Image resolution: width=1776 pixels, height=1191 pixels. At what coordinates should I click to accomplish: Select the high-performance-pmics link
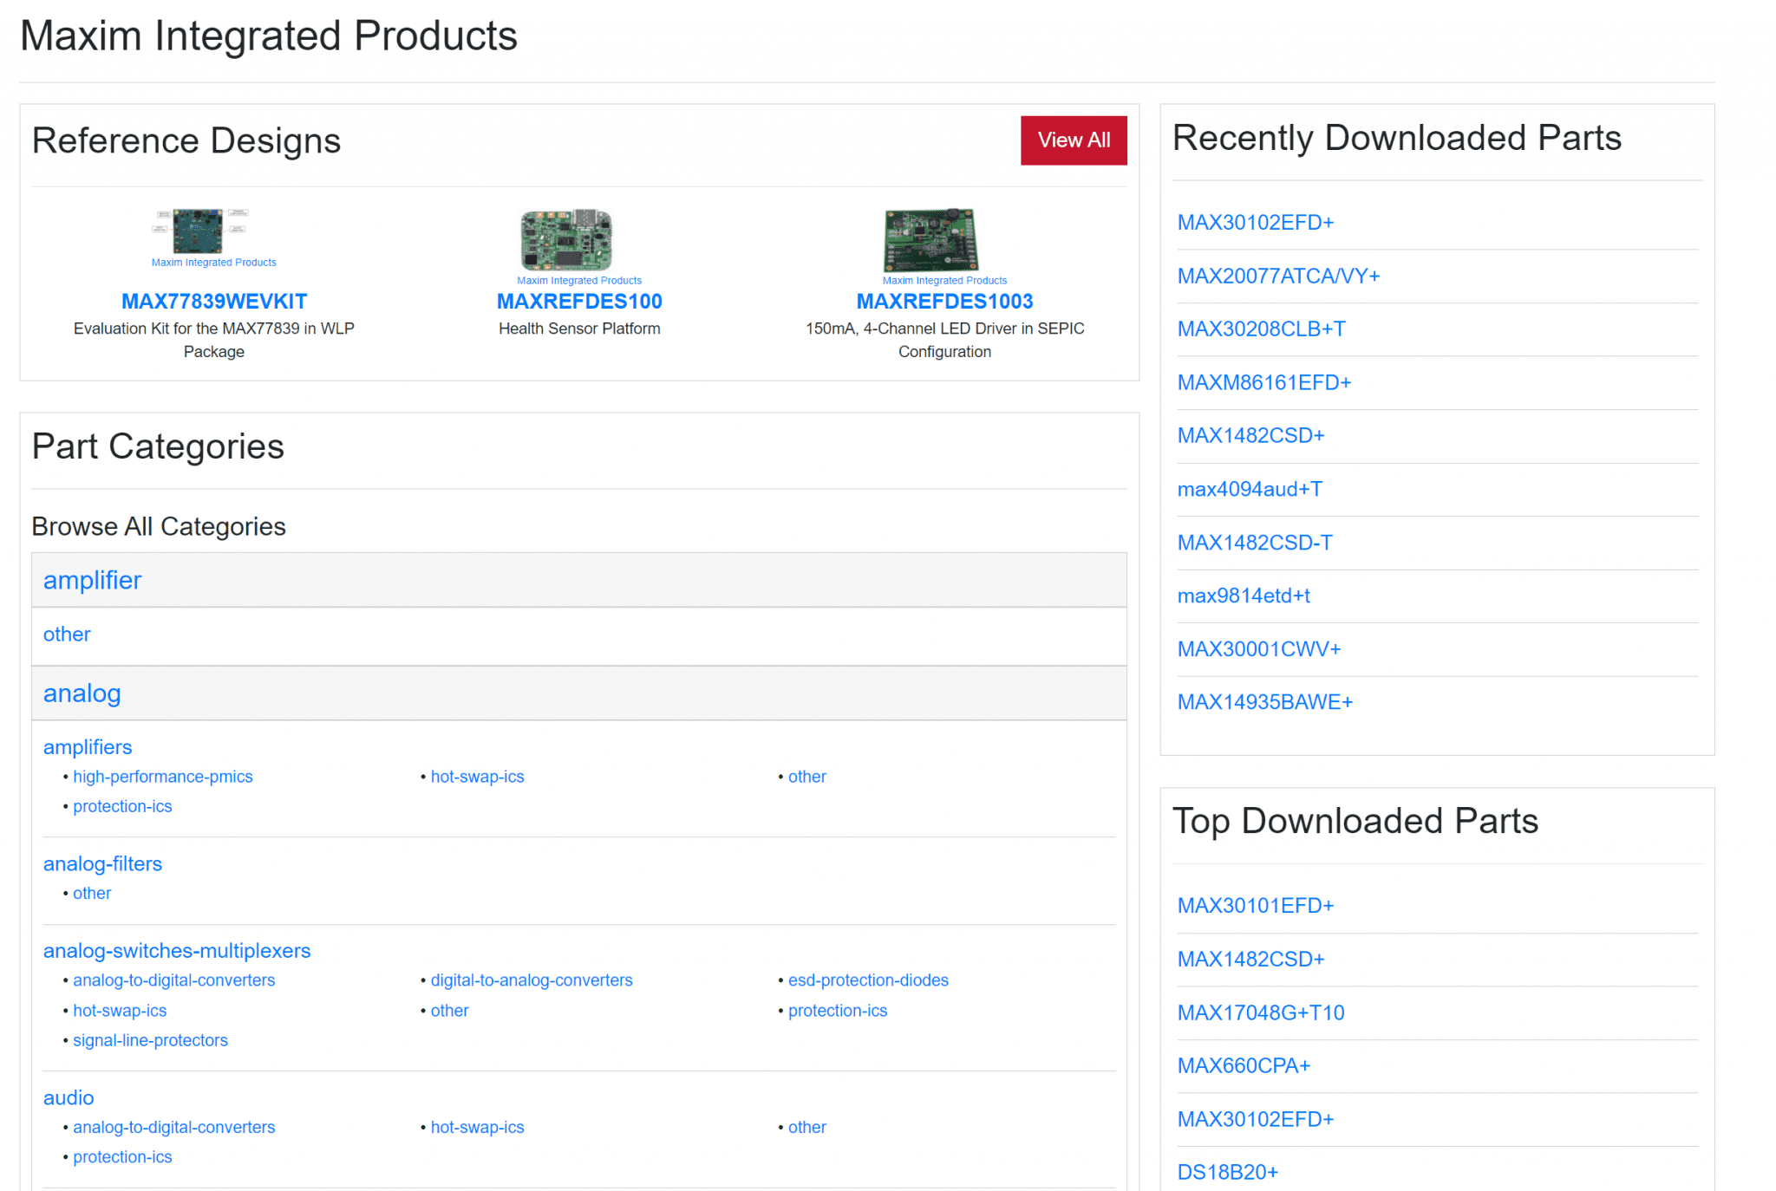pos(163,776)
